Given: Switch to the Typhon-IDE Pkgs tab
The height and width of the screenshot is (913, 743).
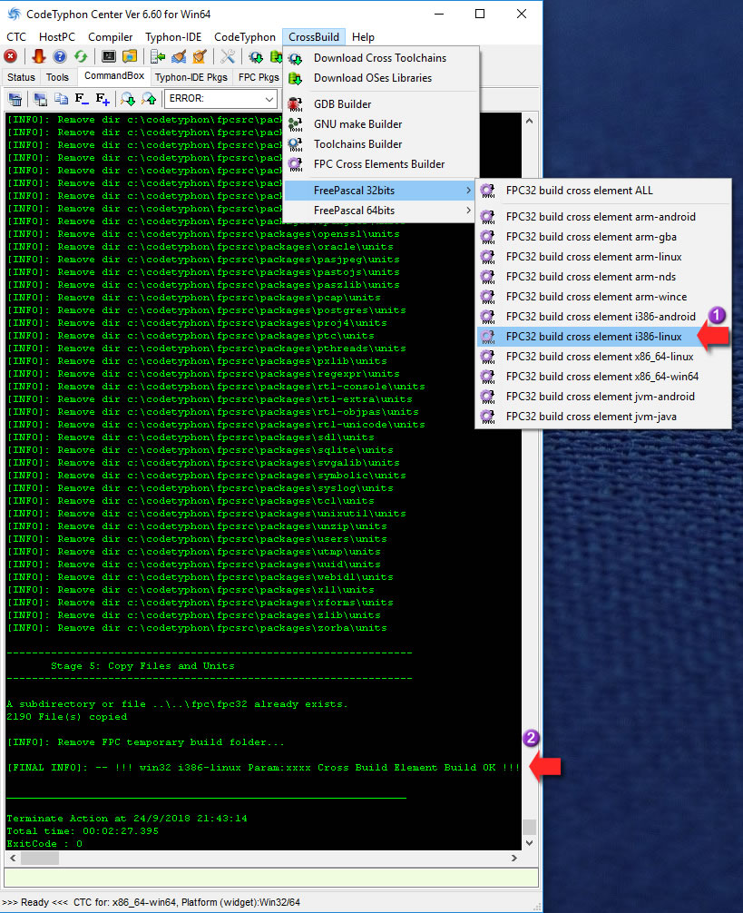Looking at the screenshot, I should pos(191,77).
